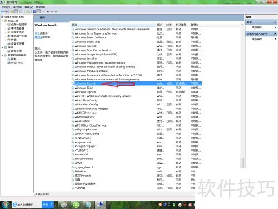
Task: Click the services list scroll up arrow
Action: click(x=242, y=25)
